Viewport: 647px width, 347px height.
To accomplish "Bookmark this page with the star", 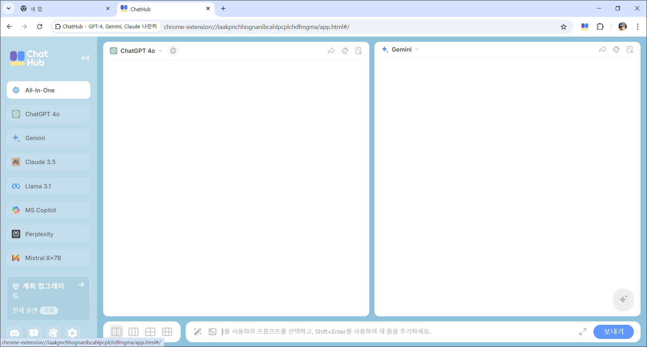I will click(563, 27).
